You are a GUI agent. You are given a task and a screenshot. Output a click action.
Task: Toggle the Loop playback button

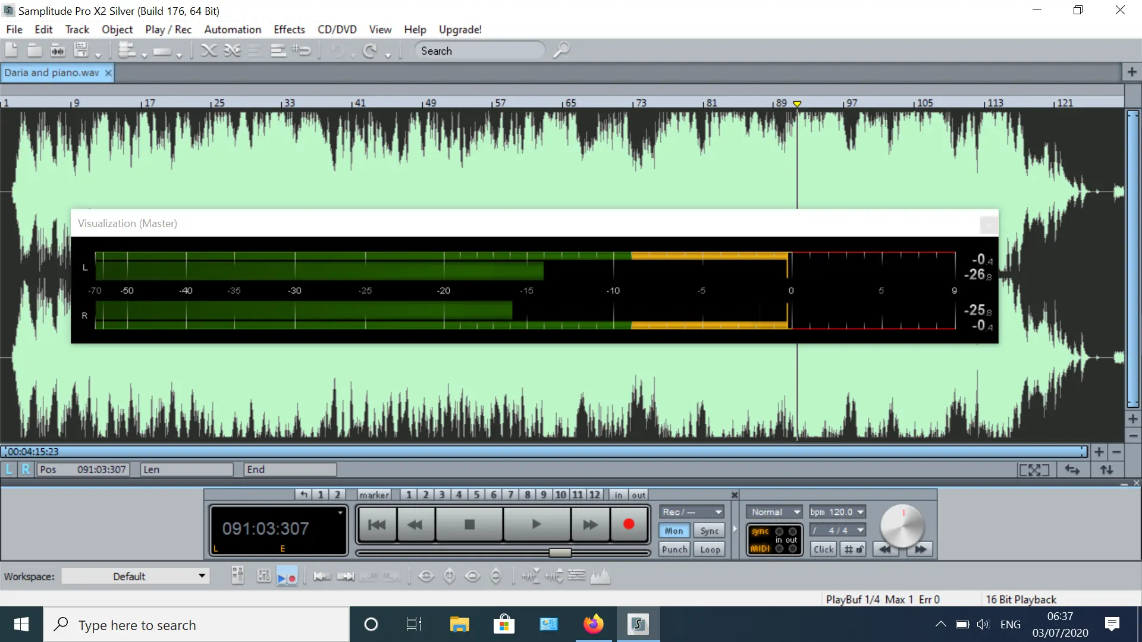coord(710,549)
